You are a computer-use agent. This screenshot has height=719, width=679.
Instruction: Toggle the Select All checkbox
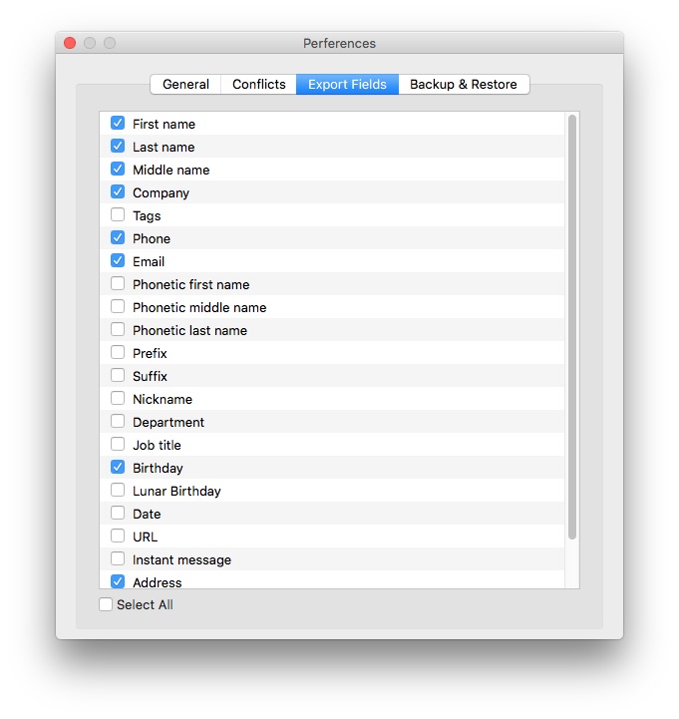pyautogui.click(x=106, y=604)
